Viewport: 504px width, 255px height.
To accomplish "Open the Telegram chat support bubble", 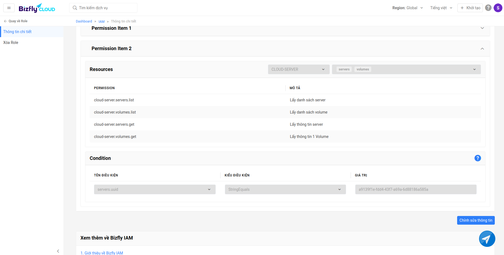I will [x=487, y=239].
